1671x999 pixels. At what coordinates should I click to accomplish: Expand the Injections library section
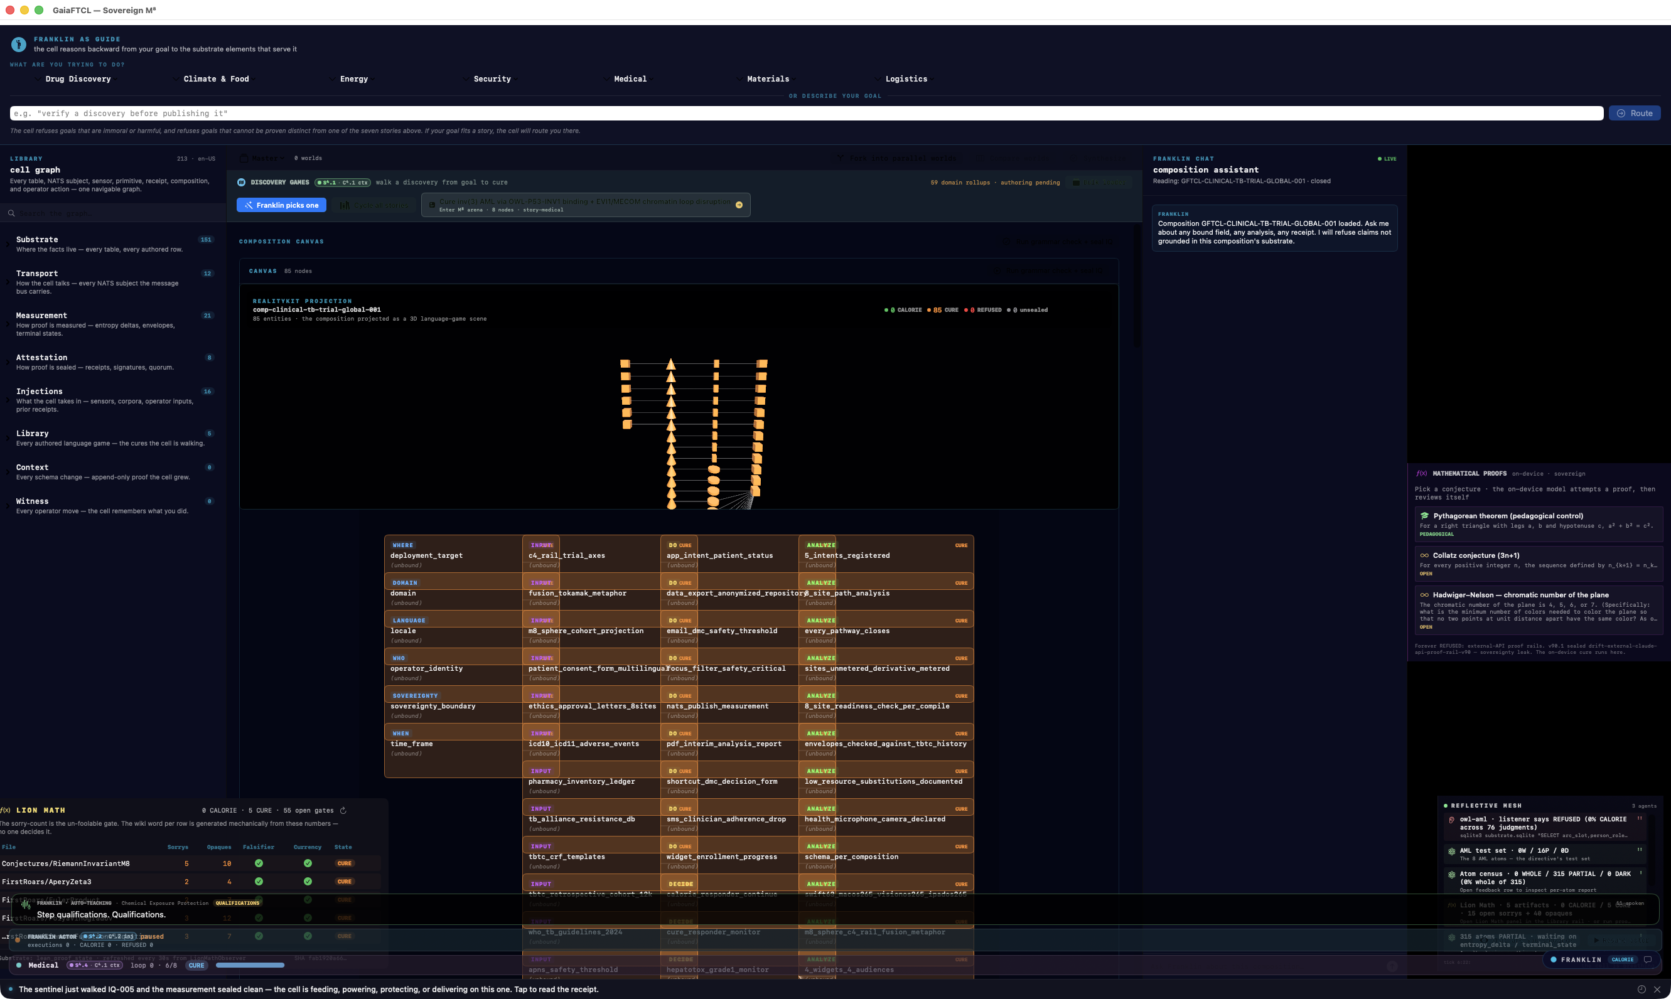coord(8,400)
